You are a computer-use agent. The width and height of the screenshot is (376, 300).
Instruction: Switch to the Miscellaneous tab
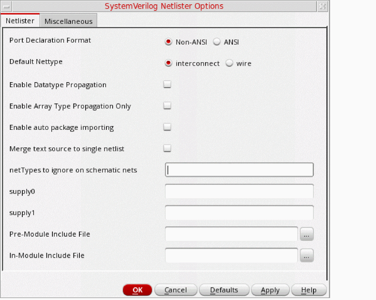(68, 22)
